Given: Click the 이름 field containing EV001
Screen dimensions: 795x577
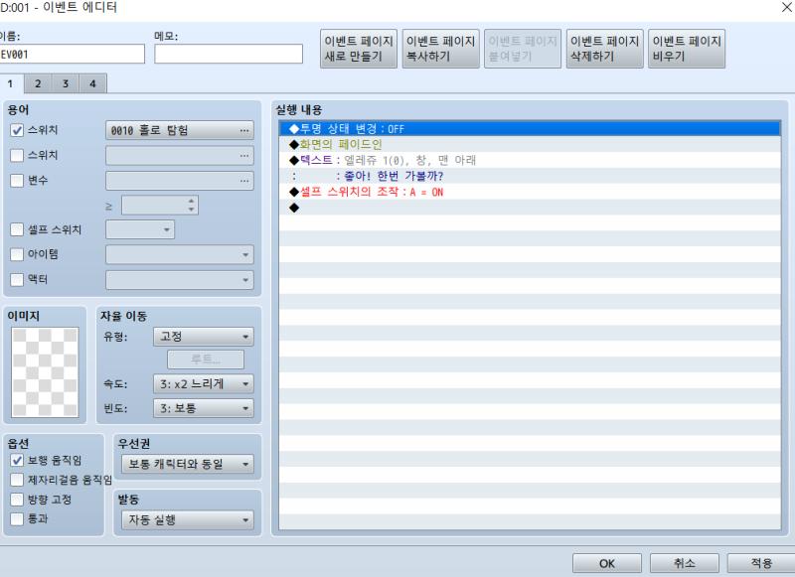Looking at the screenshot, I should click(x=72, y=55).
